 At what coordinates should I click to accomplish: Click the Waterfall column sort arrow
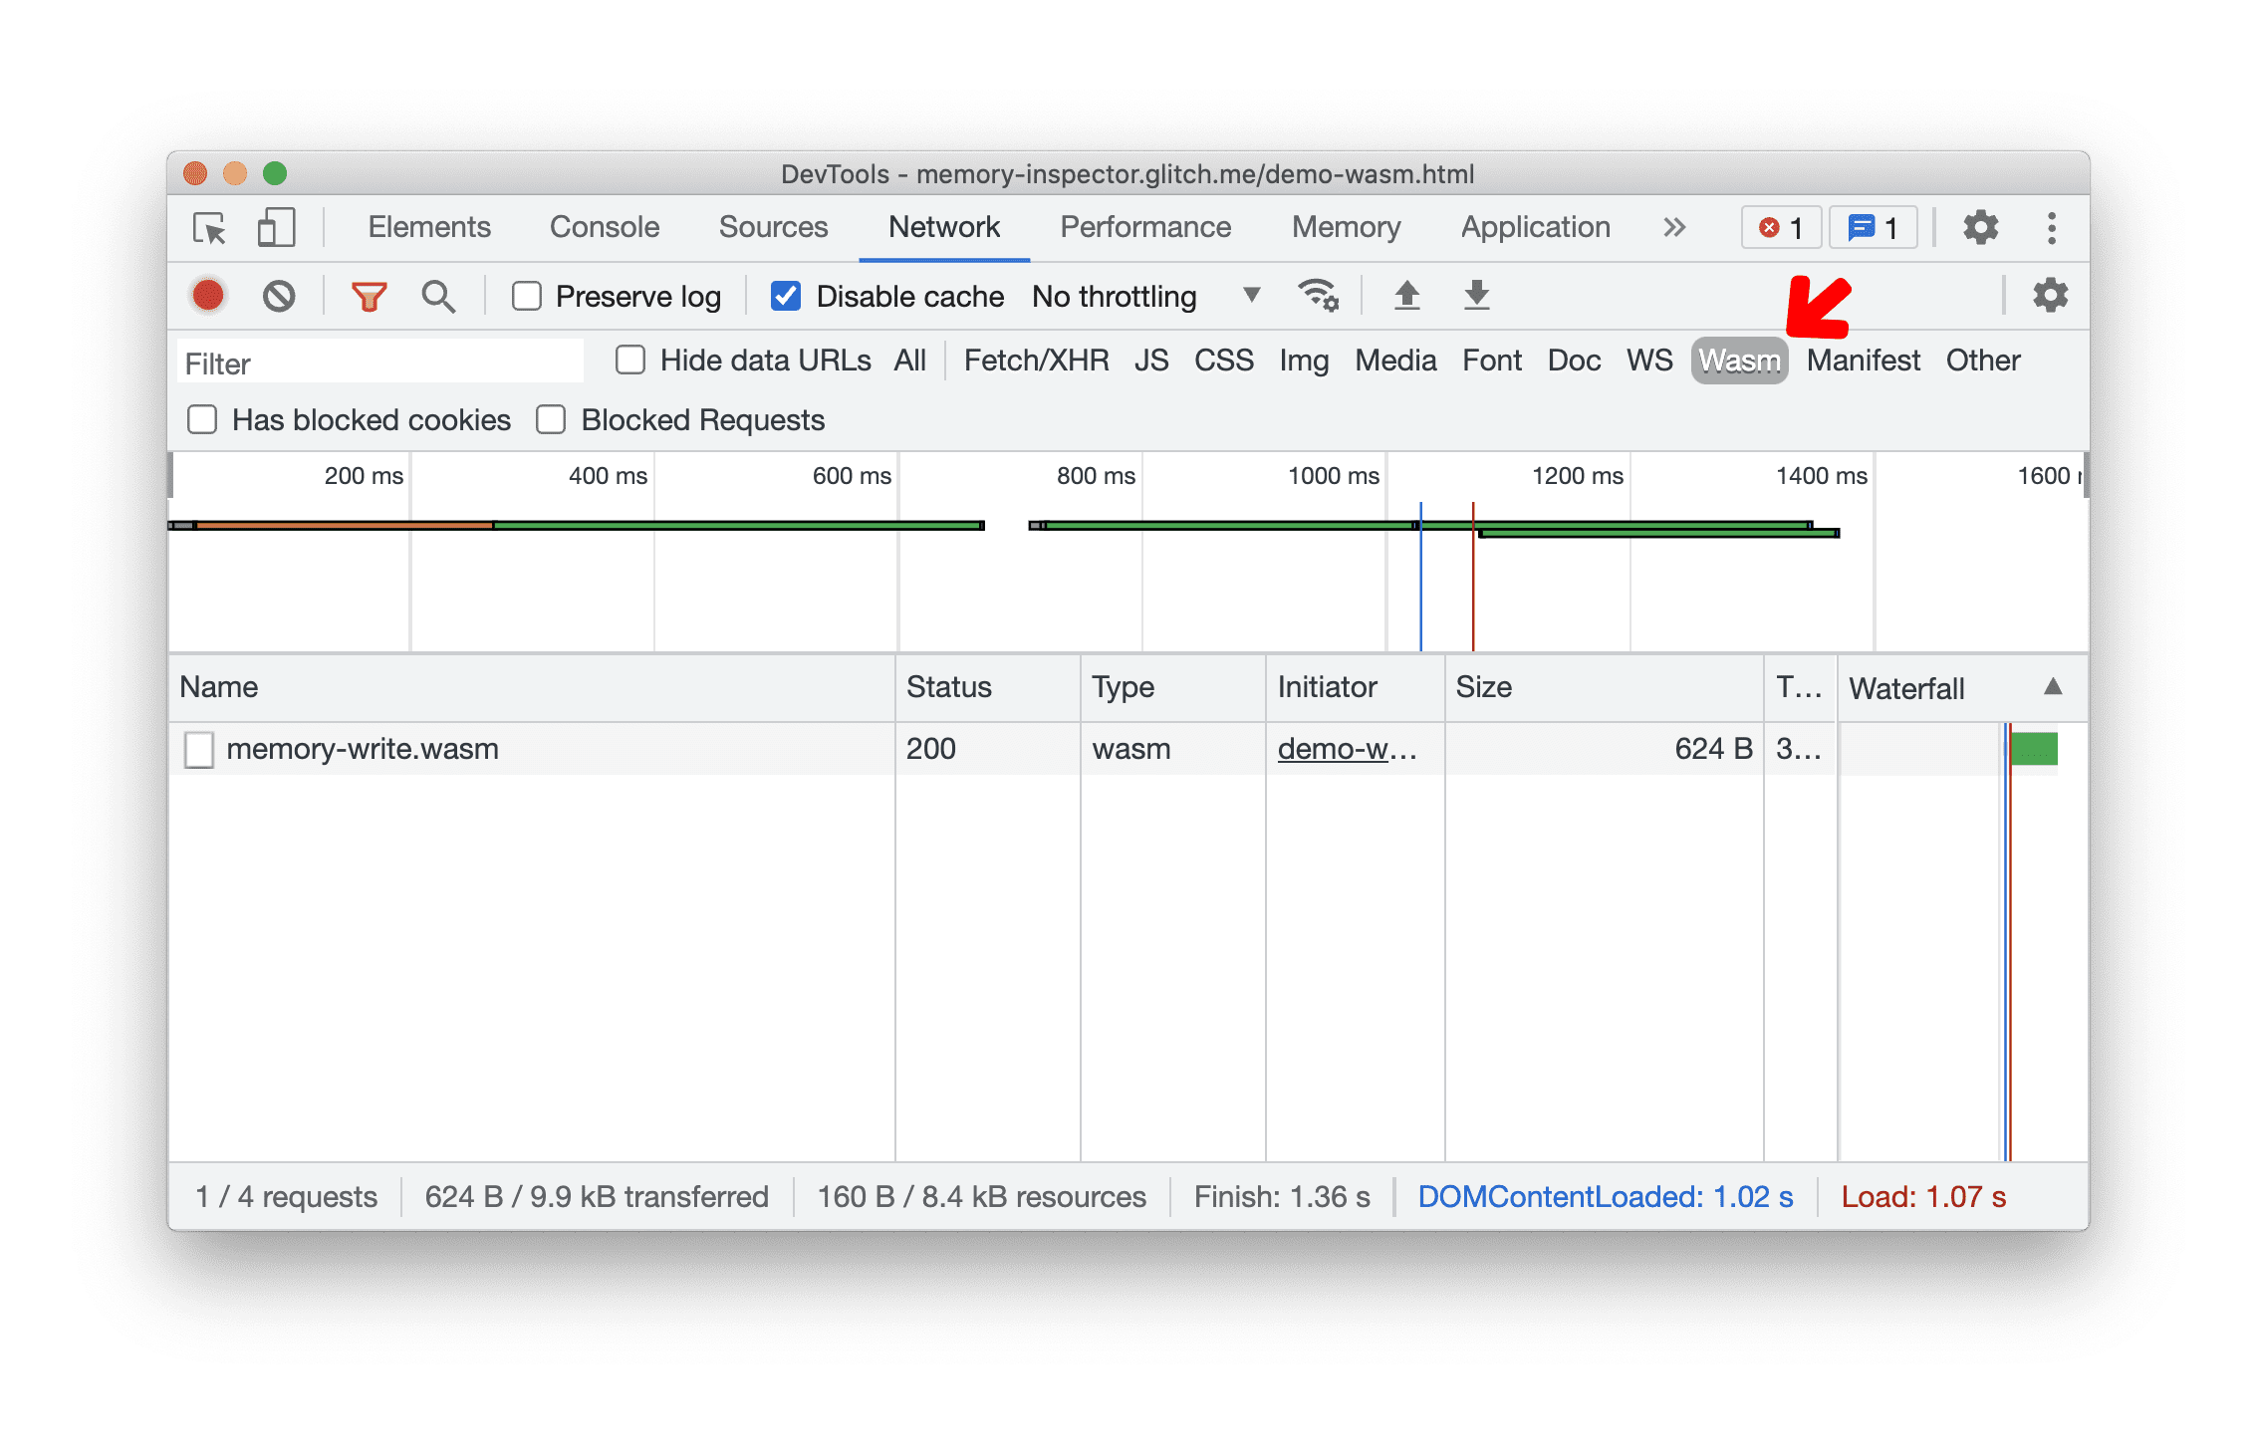point(2052,687)
